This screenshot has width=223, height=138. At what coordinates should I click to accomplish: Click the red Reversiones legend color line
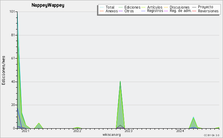click(194, 11)
